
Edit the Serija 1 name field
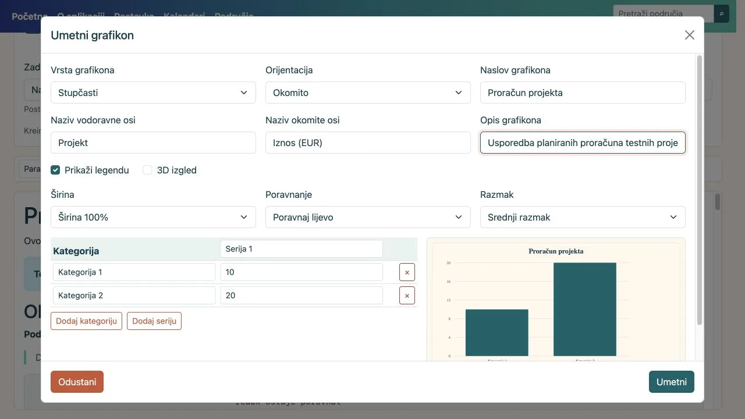pyautogui.click(x=301, y=249)
